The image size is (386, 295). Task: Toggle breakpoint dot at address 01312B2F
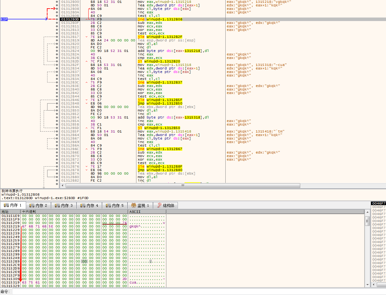click(57, 65)
